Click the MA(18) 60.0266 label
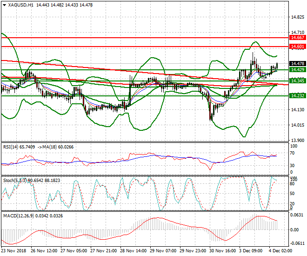307x256 pixels. (x=58, y=147)
